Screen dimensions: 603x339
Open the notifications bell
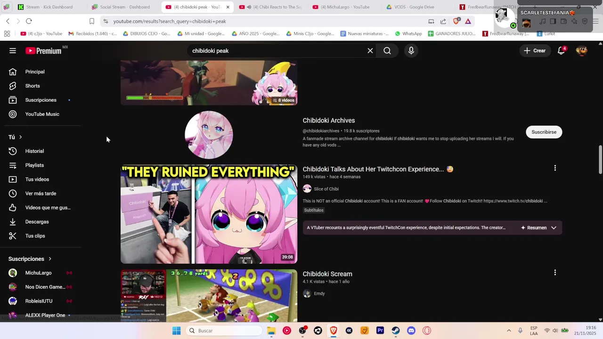point(561,51)
